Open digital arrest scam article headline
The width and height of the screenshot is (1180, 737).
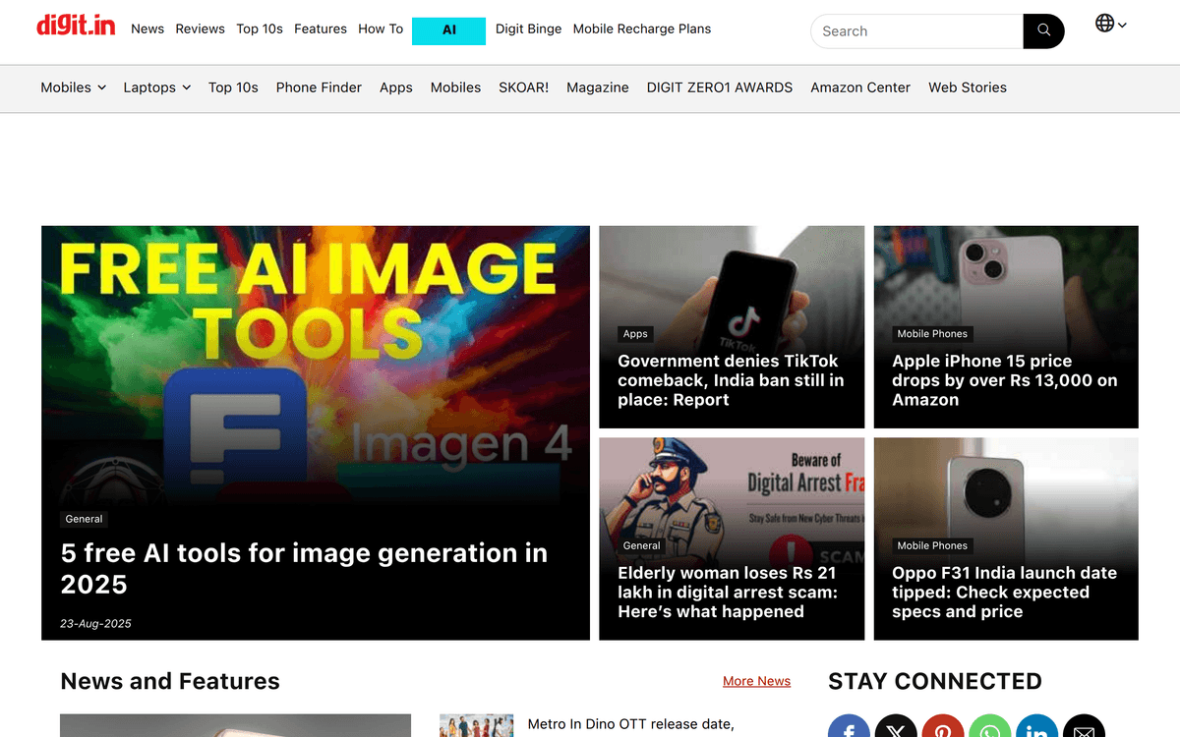pyautogui.click(x=728, y=592)
